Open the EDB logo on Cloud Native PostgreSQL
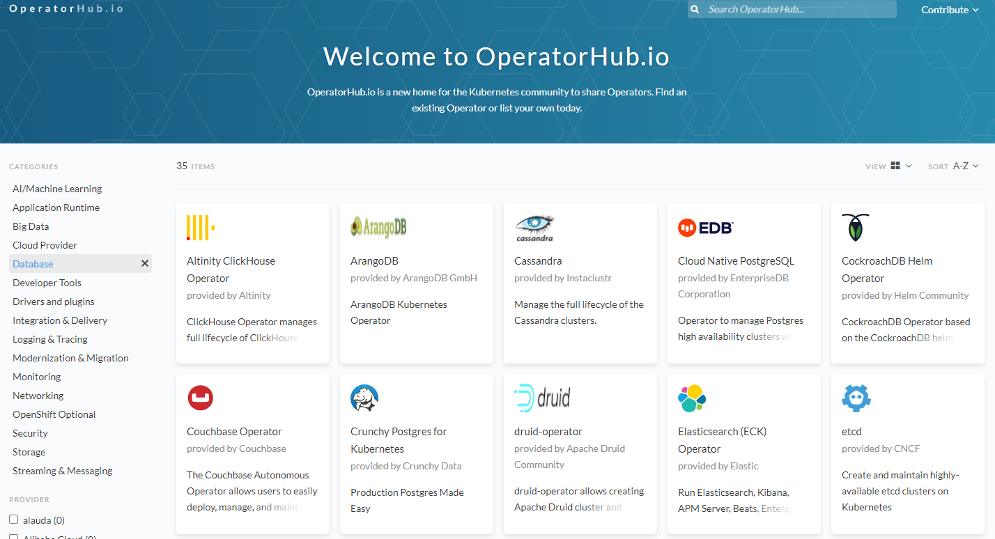Viewport: 995px width, 539px height. [705, 227]
